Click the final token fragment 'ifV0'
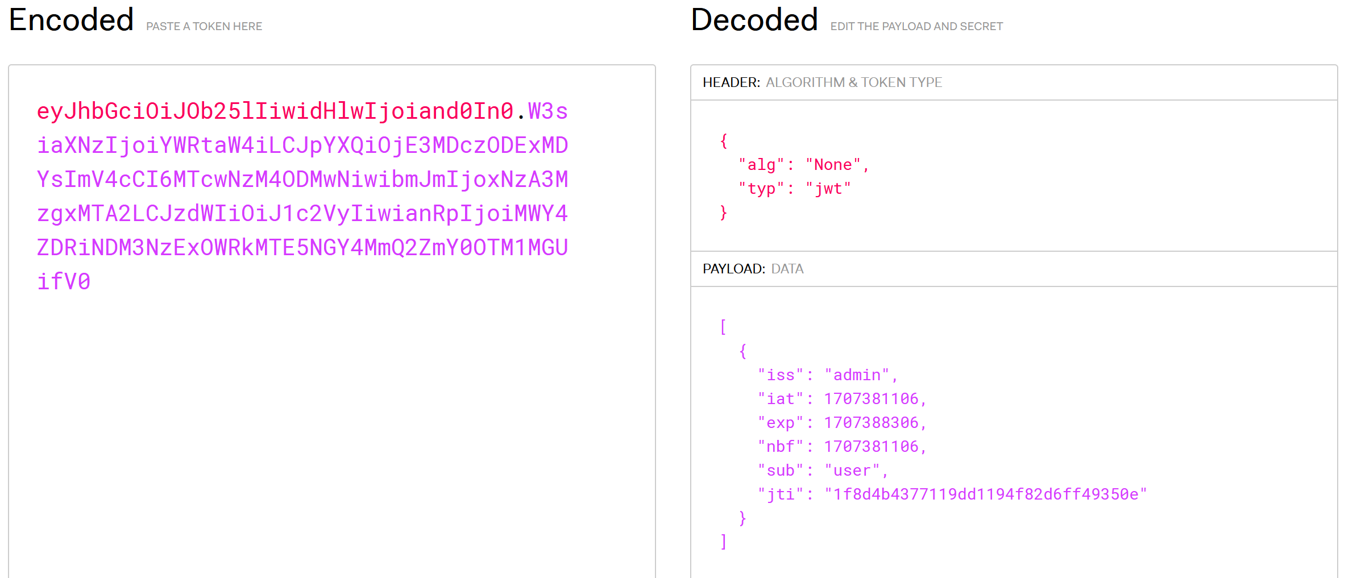The width and height of the screenshot is (1357, 578). 64,281
